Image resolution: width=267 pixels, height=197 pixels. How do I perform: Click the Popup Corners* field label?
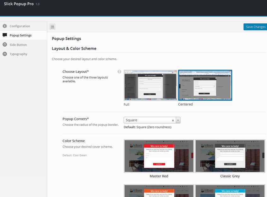point(76,119)
